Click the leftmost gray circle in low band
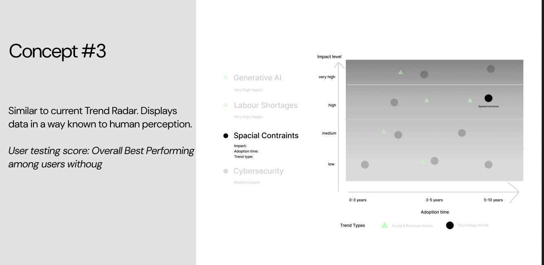544x265 pixels. pos(365,164)
